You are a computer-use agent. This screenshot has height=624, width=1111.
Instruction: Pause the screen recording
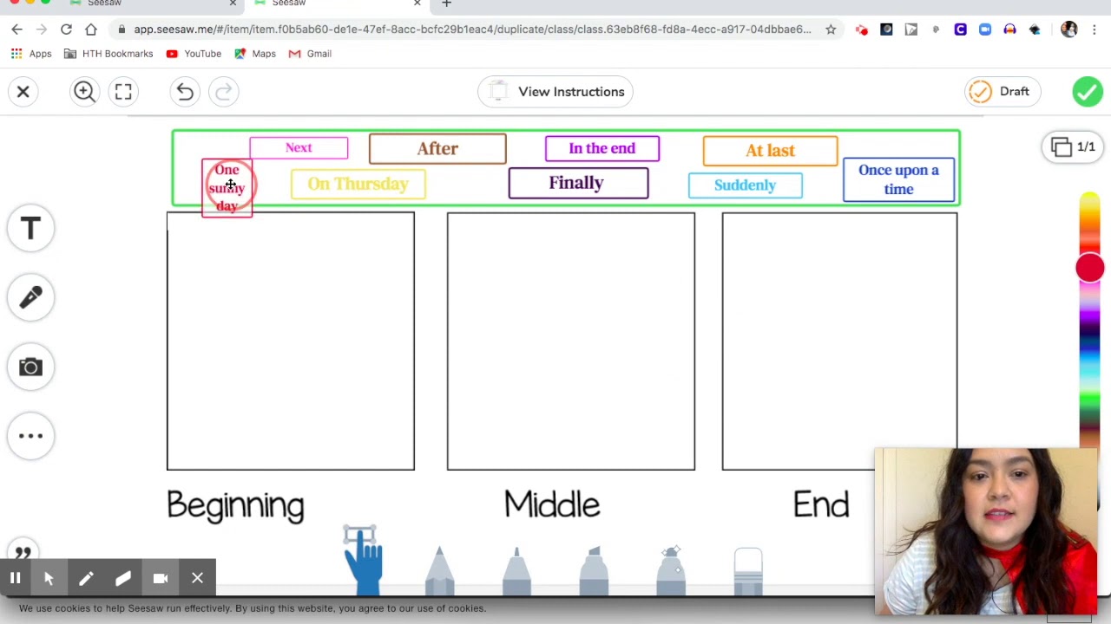click(x=15, y=578)
